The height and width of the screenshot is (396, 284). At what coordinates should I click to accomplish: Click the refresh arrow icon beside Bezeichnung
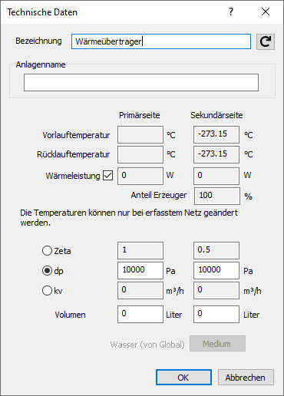(x=266, y=41)
